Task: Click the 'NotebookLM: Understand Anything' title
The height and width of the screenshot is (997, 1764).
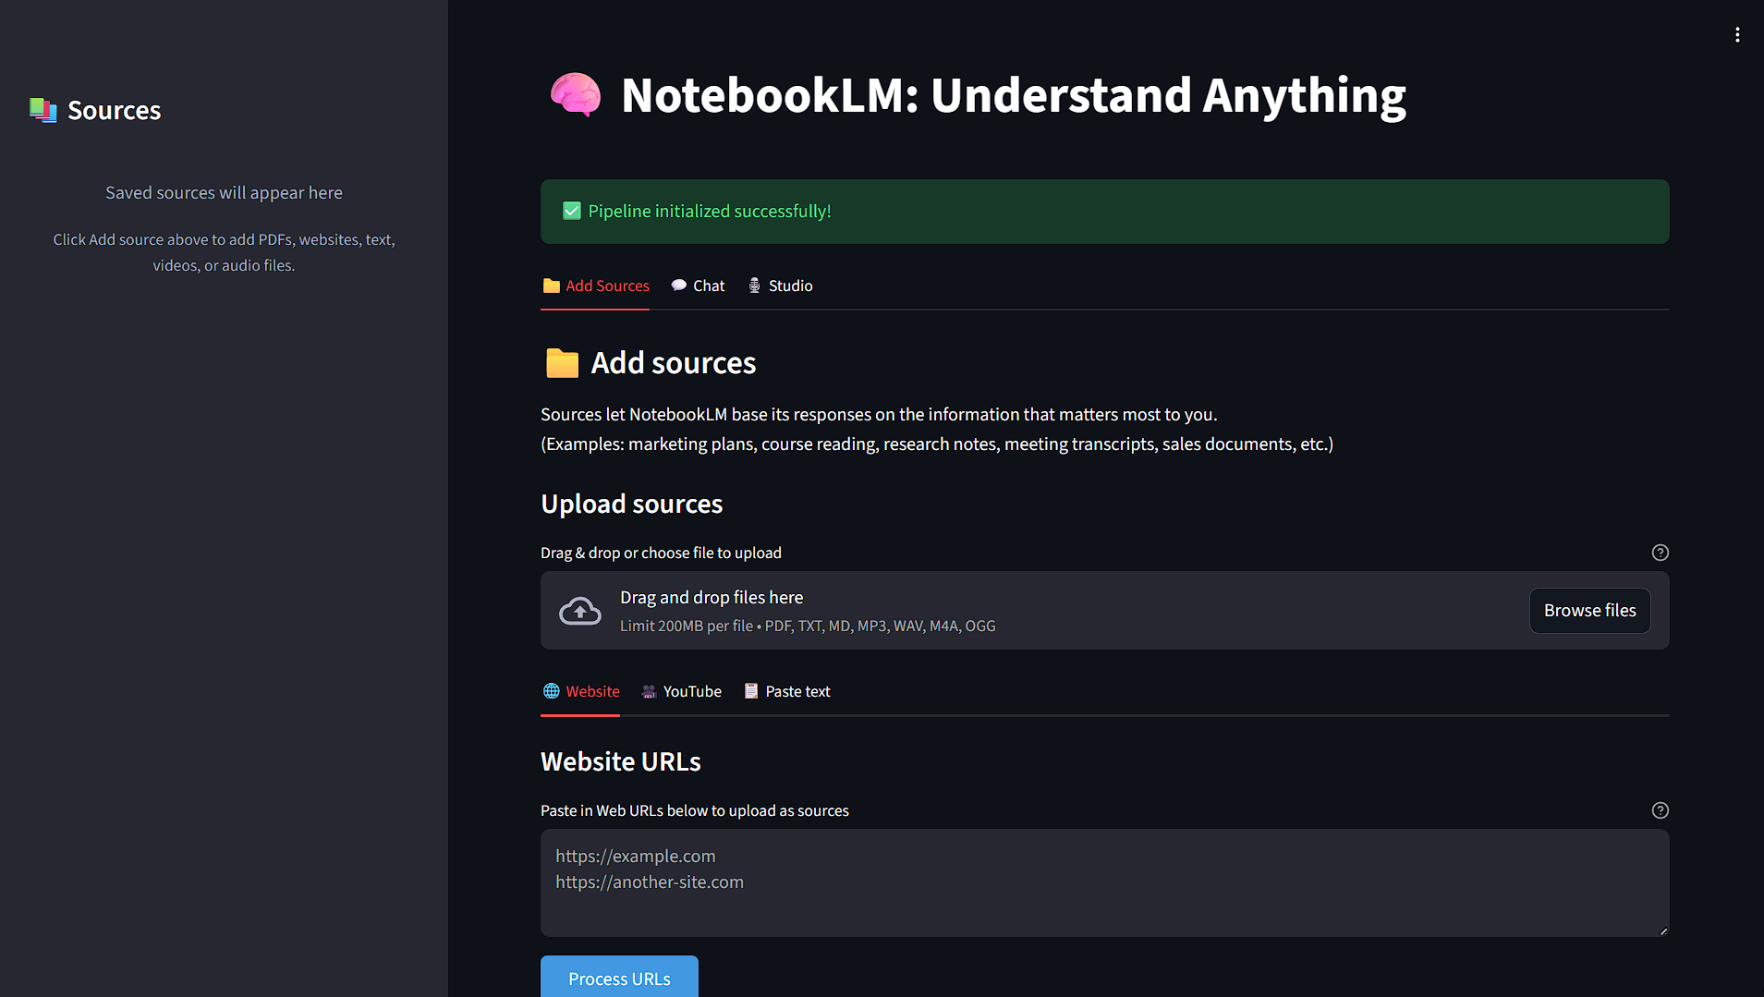Action: (x=1014, y=96)
